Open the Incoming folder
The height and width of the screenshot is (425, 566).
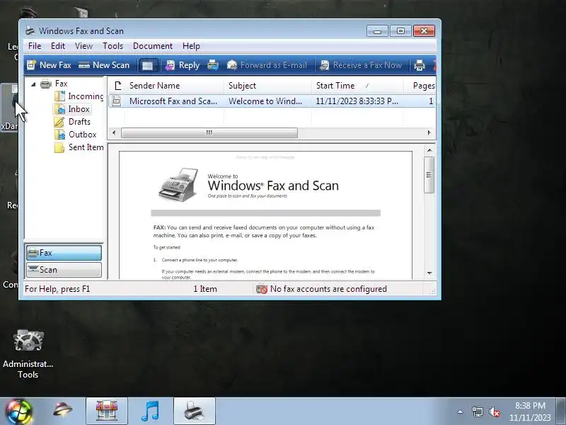tap(86, 96)
